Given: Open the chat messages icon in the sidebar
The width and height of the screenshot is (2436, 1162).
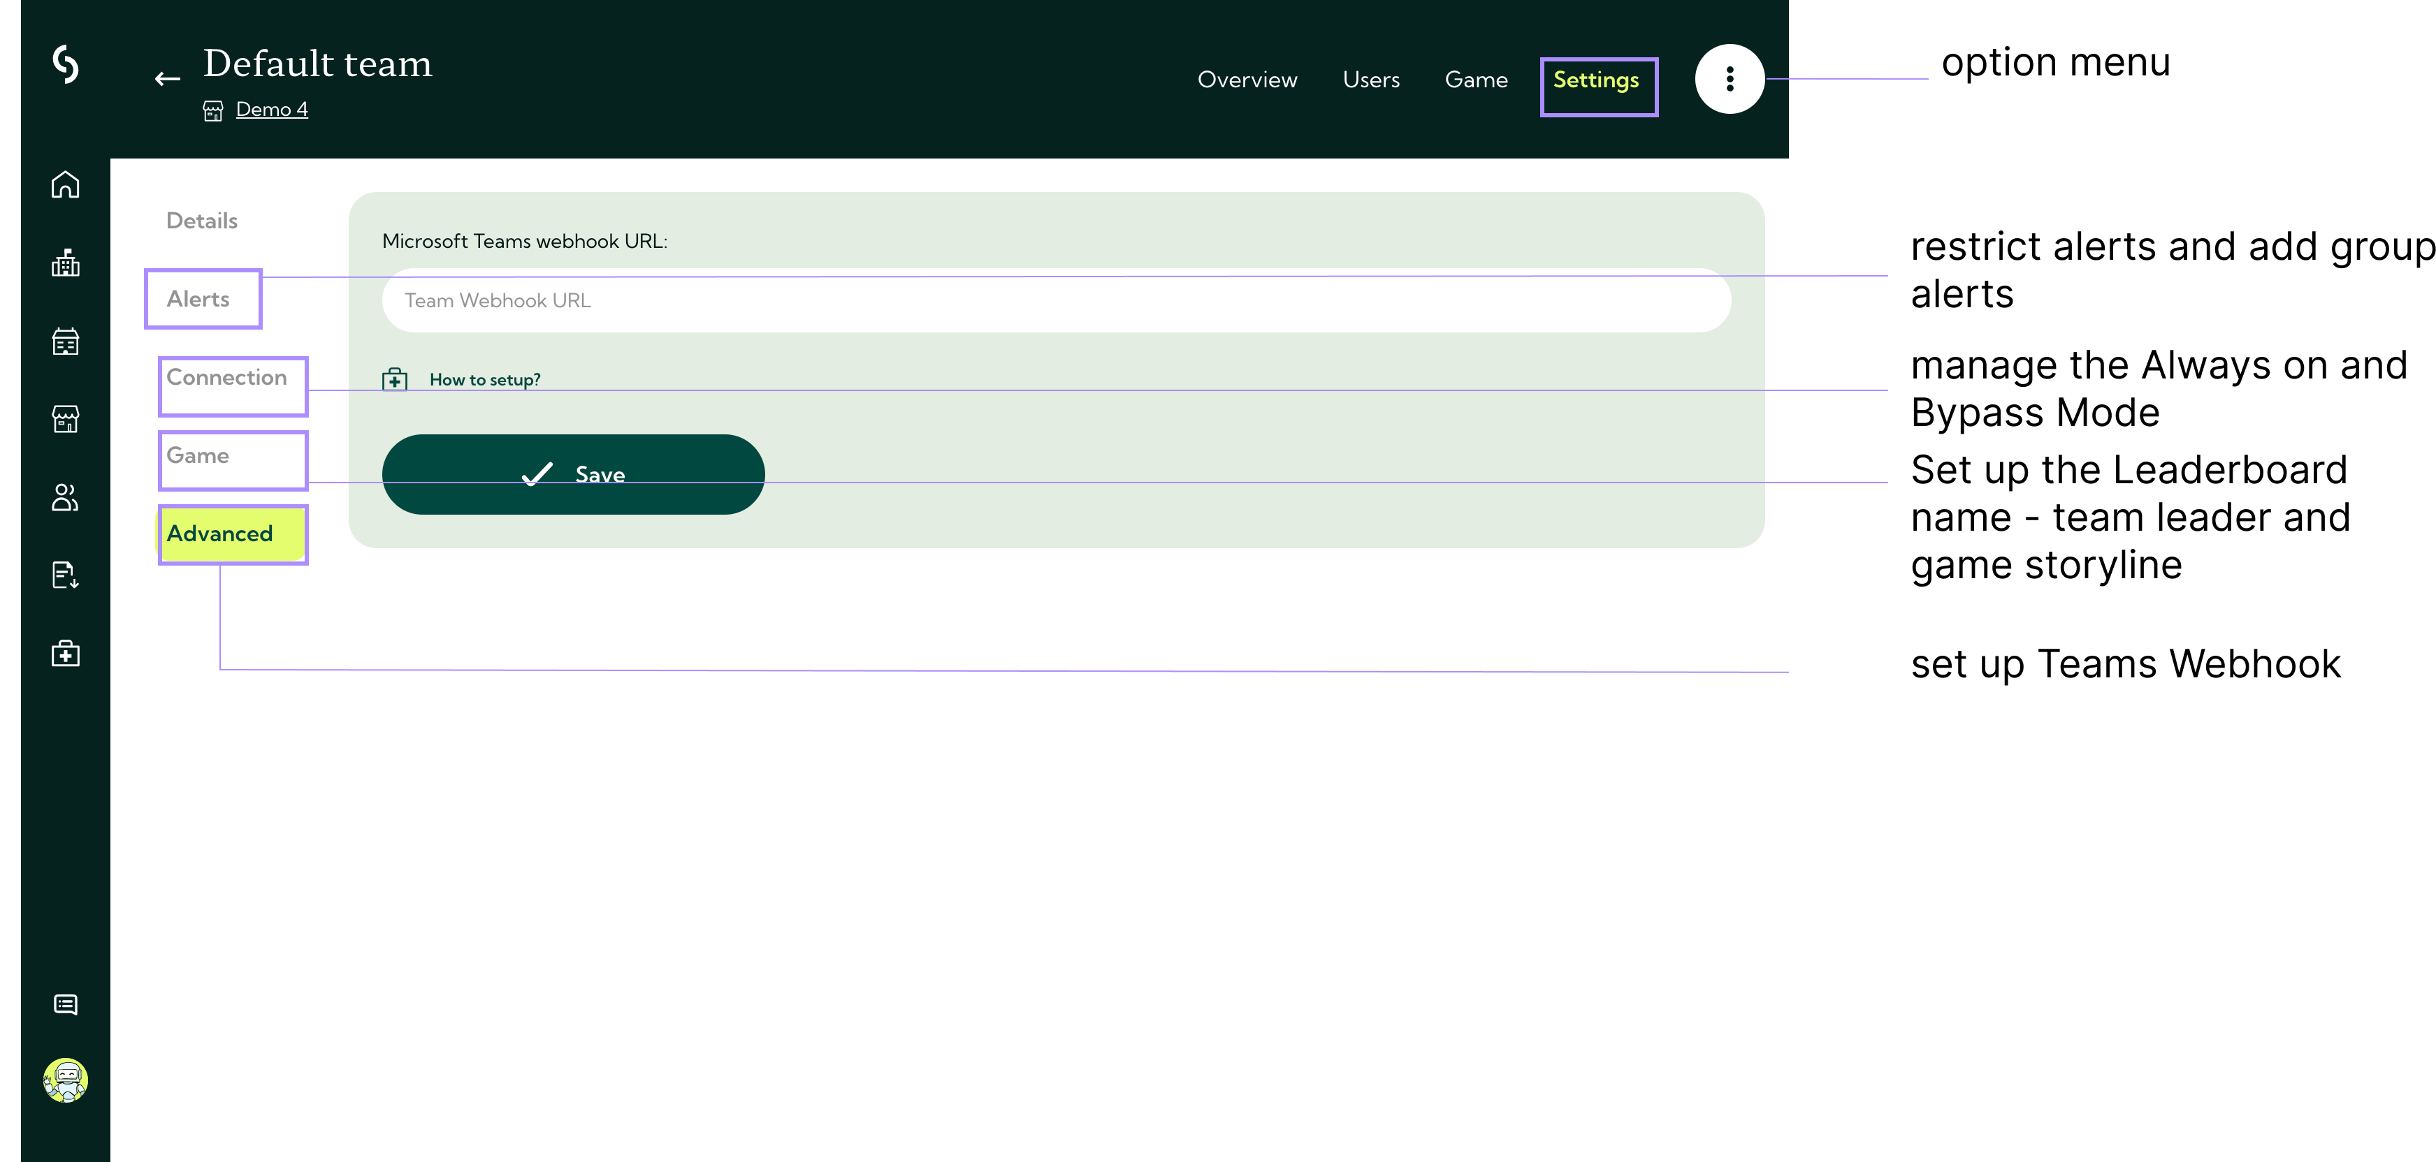Looking at the screenshot, I should tap(65, 1004).
